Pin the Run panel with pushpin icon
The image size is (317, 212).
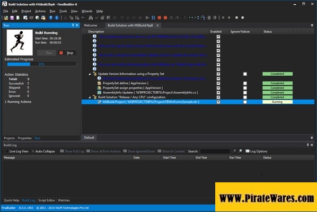point(73,25)
